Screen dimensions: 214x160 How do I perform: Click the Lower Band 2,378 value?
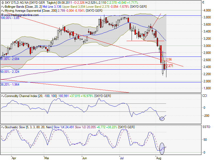[98, 7]
